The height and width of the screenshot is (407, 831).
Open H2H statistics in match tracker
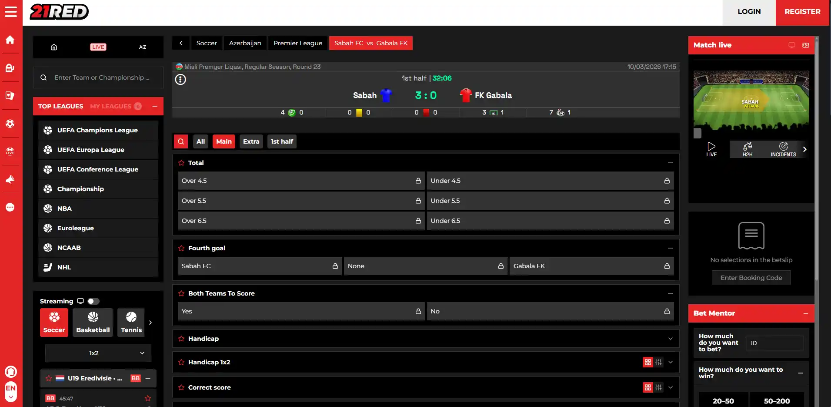coord(748,149)
